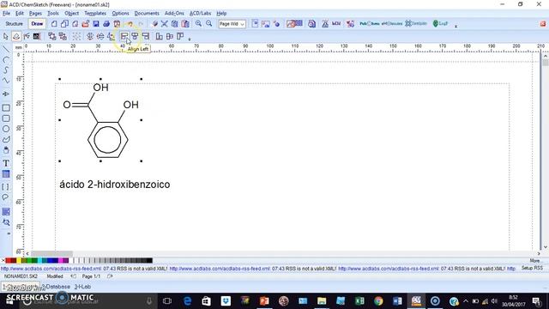Open the ACD/Labs menu

coord(200,14)
